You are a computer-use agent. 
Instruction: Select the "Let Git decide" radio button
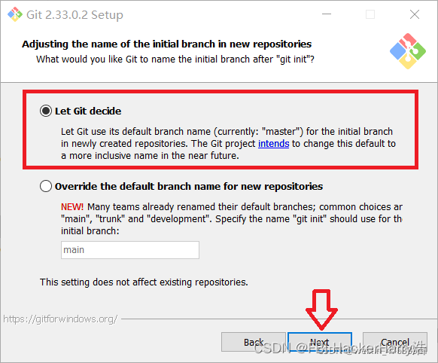[x=46, y=111]
